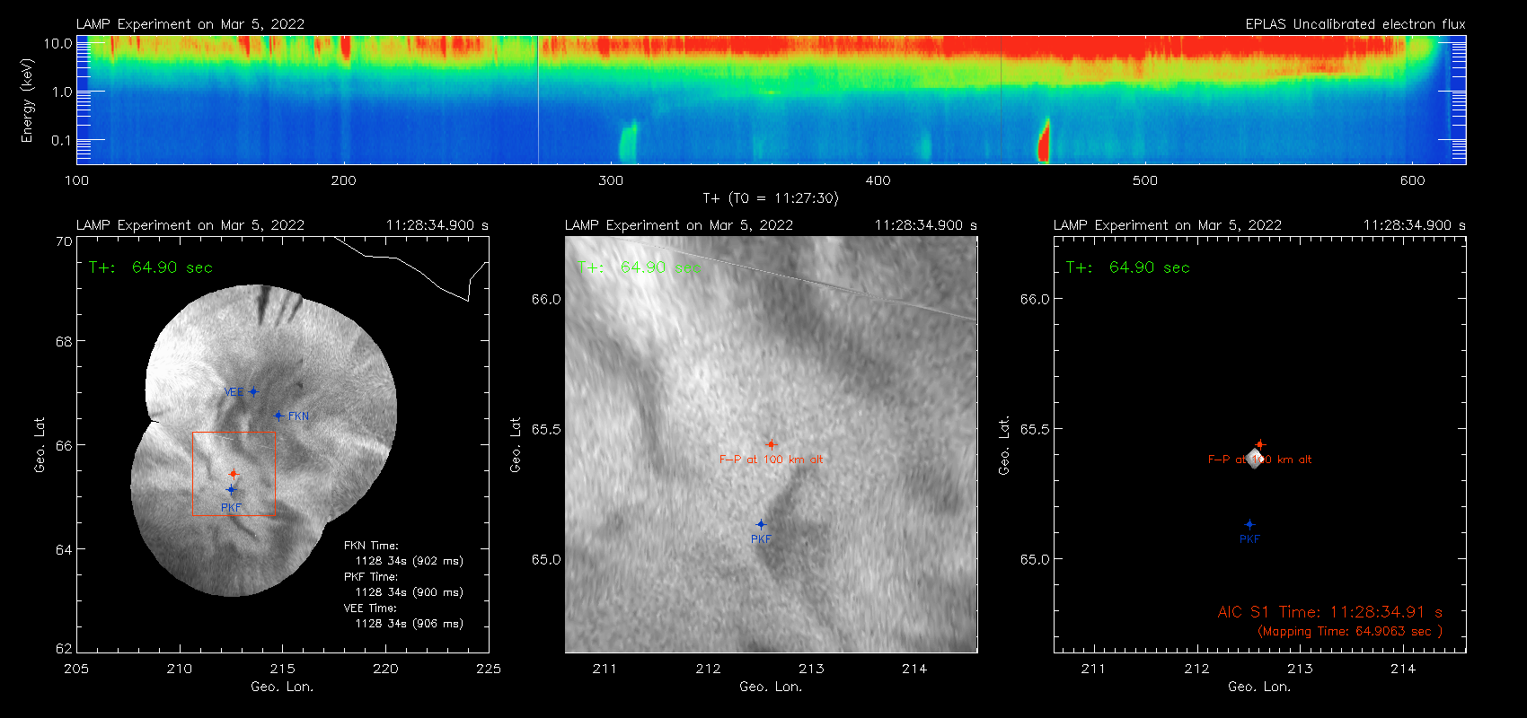Click green low-energy burst near T+ 305
1527x718 pixels.
pos(627,142)
